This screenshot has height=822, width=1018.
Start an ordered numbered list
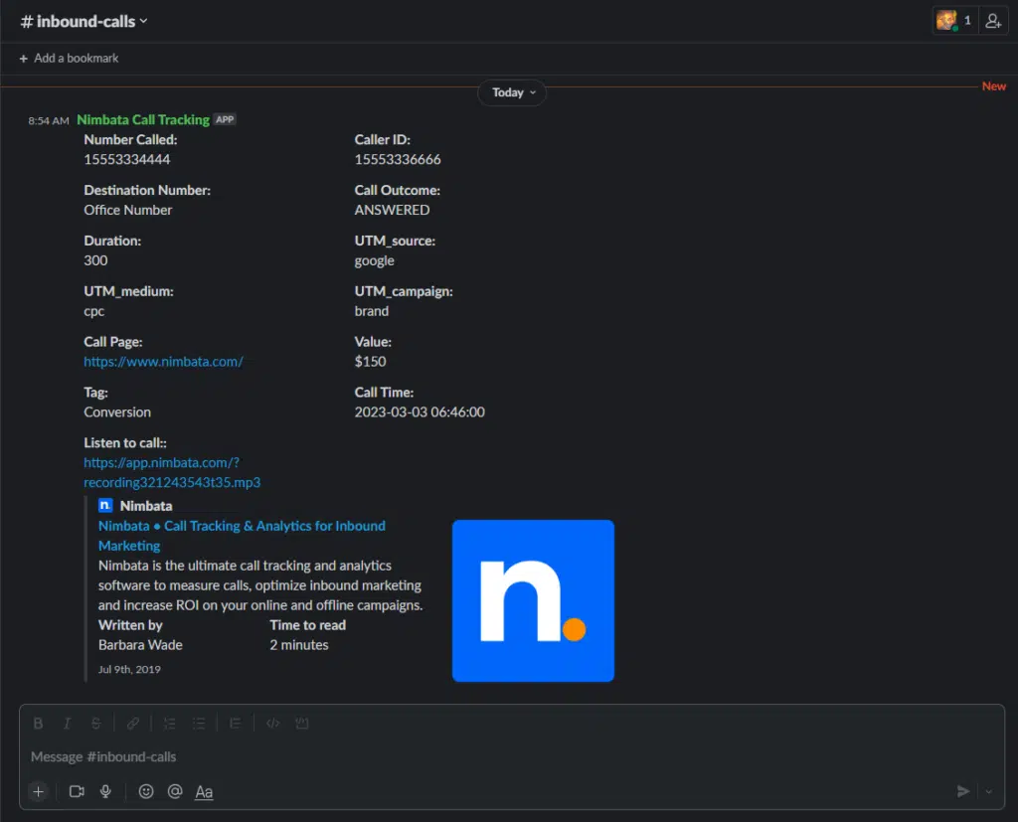pyautogui.click(x=169, y=724)
